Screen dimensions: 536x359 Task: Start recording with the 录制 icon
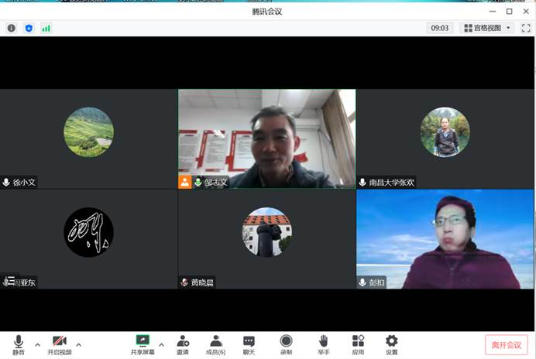[286, 344]
